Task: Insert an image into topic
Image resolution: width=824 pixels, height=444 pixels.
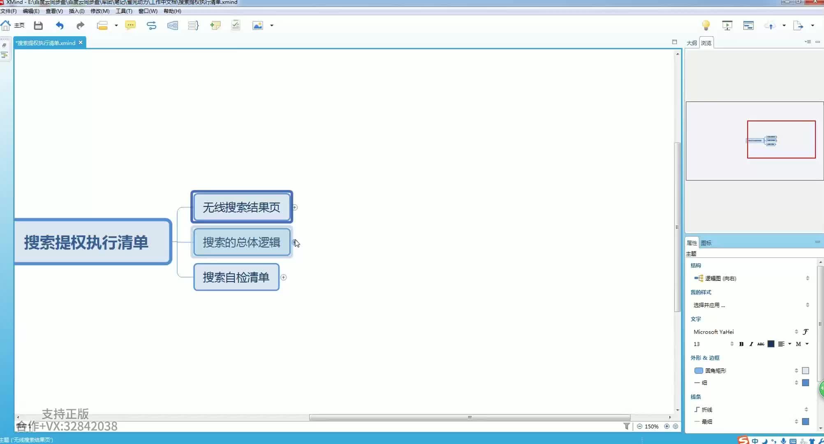Action: coord(258,25)
